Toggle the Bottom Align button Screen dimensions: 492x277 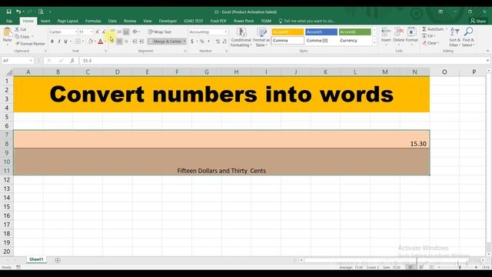[126, 32]
